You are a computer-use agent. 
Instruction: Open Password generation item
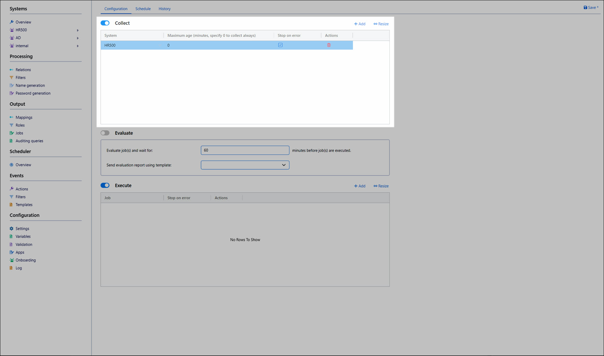(33, 93)
